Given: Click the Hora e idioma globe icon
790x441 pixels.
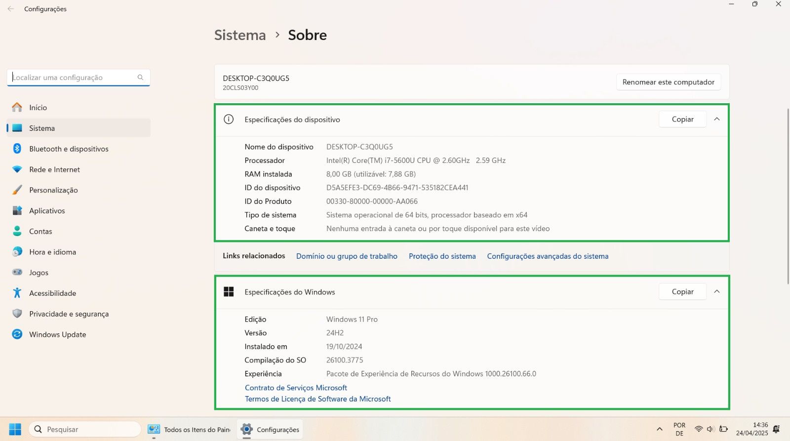Looking at the screenshot, I should click(17, 252).
